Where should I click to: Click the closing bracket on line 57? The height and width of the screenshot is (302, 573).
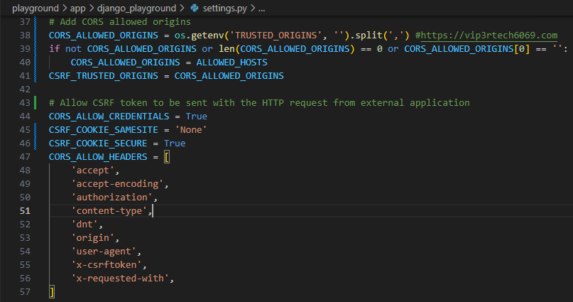52,291
